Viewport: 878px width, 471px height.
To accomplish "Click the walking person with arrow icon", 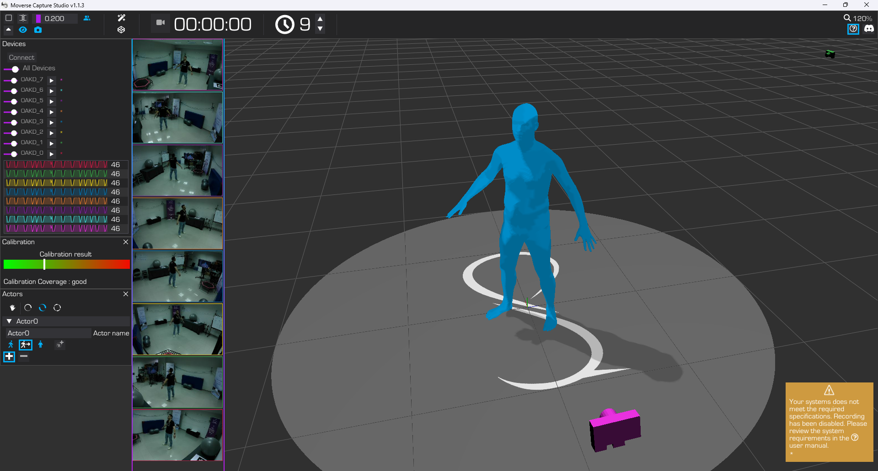I will point(26,345).
